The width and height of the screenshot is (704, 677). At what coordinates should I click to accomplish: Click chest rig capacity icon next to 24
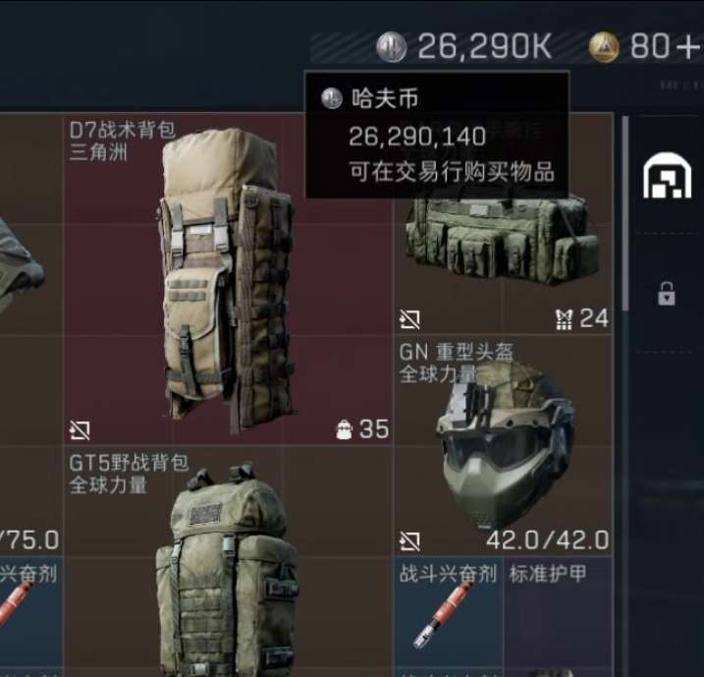click(x=564, y=319)
